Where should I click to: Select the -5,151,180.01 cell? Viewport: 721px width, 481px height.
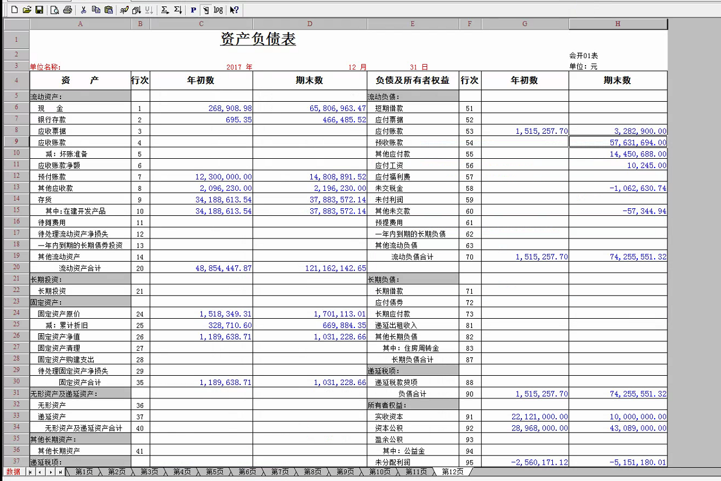[x=618, y=462]
